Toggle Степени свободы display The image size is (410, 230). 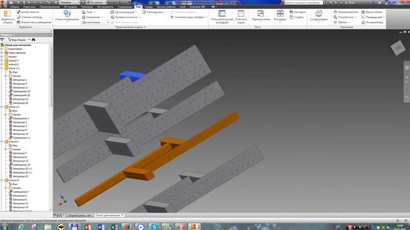point(29,17)
